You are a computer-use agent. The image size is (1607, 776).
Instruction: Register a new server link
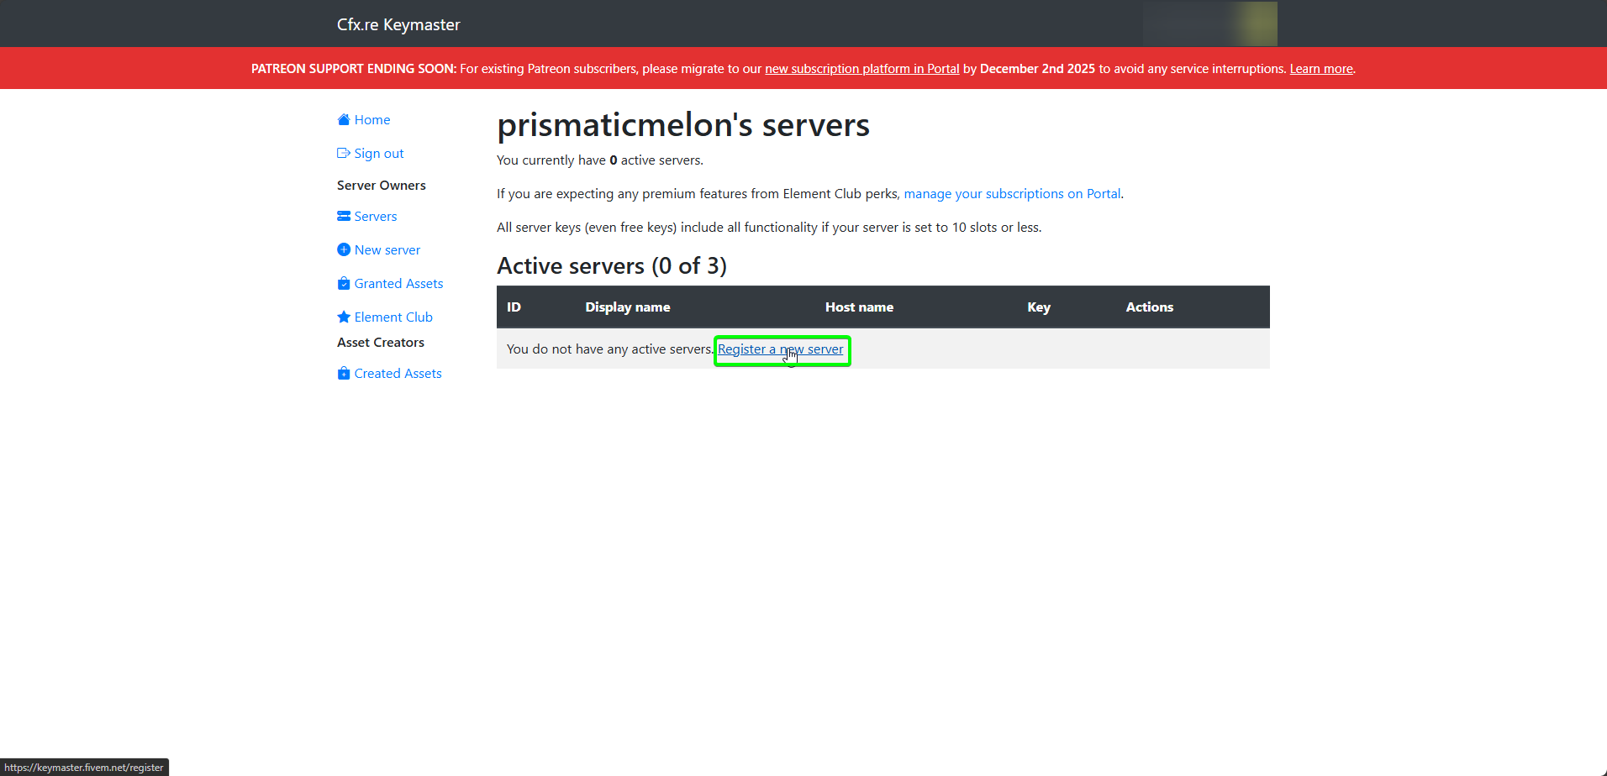pyautogui.click(x=779, y=349)
